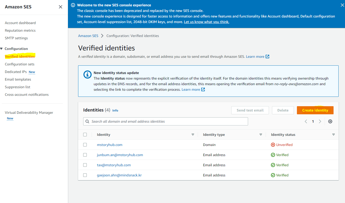Click Learn more in status update notice
345x203 pixels.
pyautogui.click(x=191, y=89)
